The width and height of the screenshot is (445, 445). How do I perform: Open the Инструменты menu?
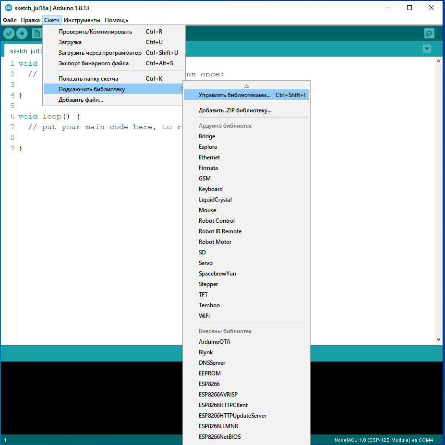82,20
